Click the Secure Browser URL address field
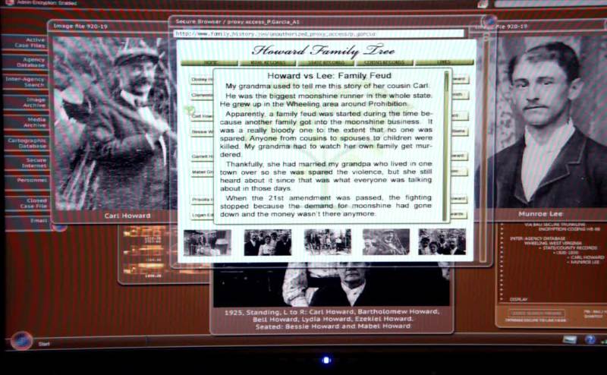Viewport: 607px width, 375px height. [319, 33]
